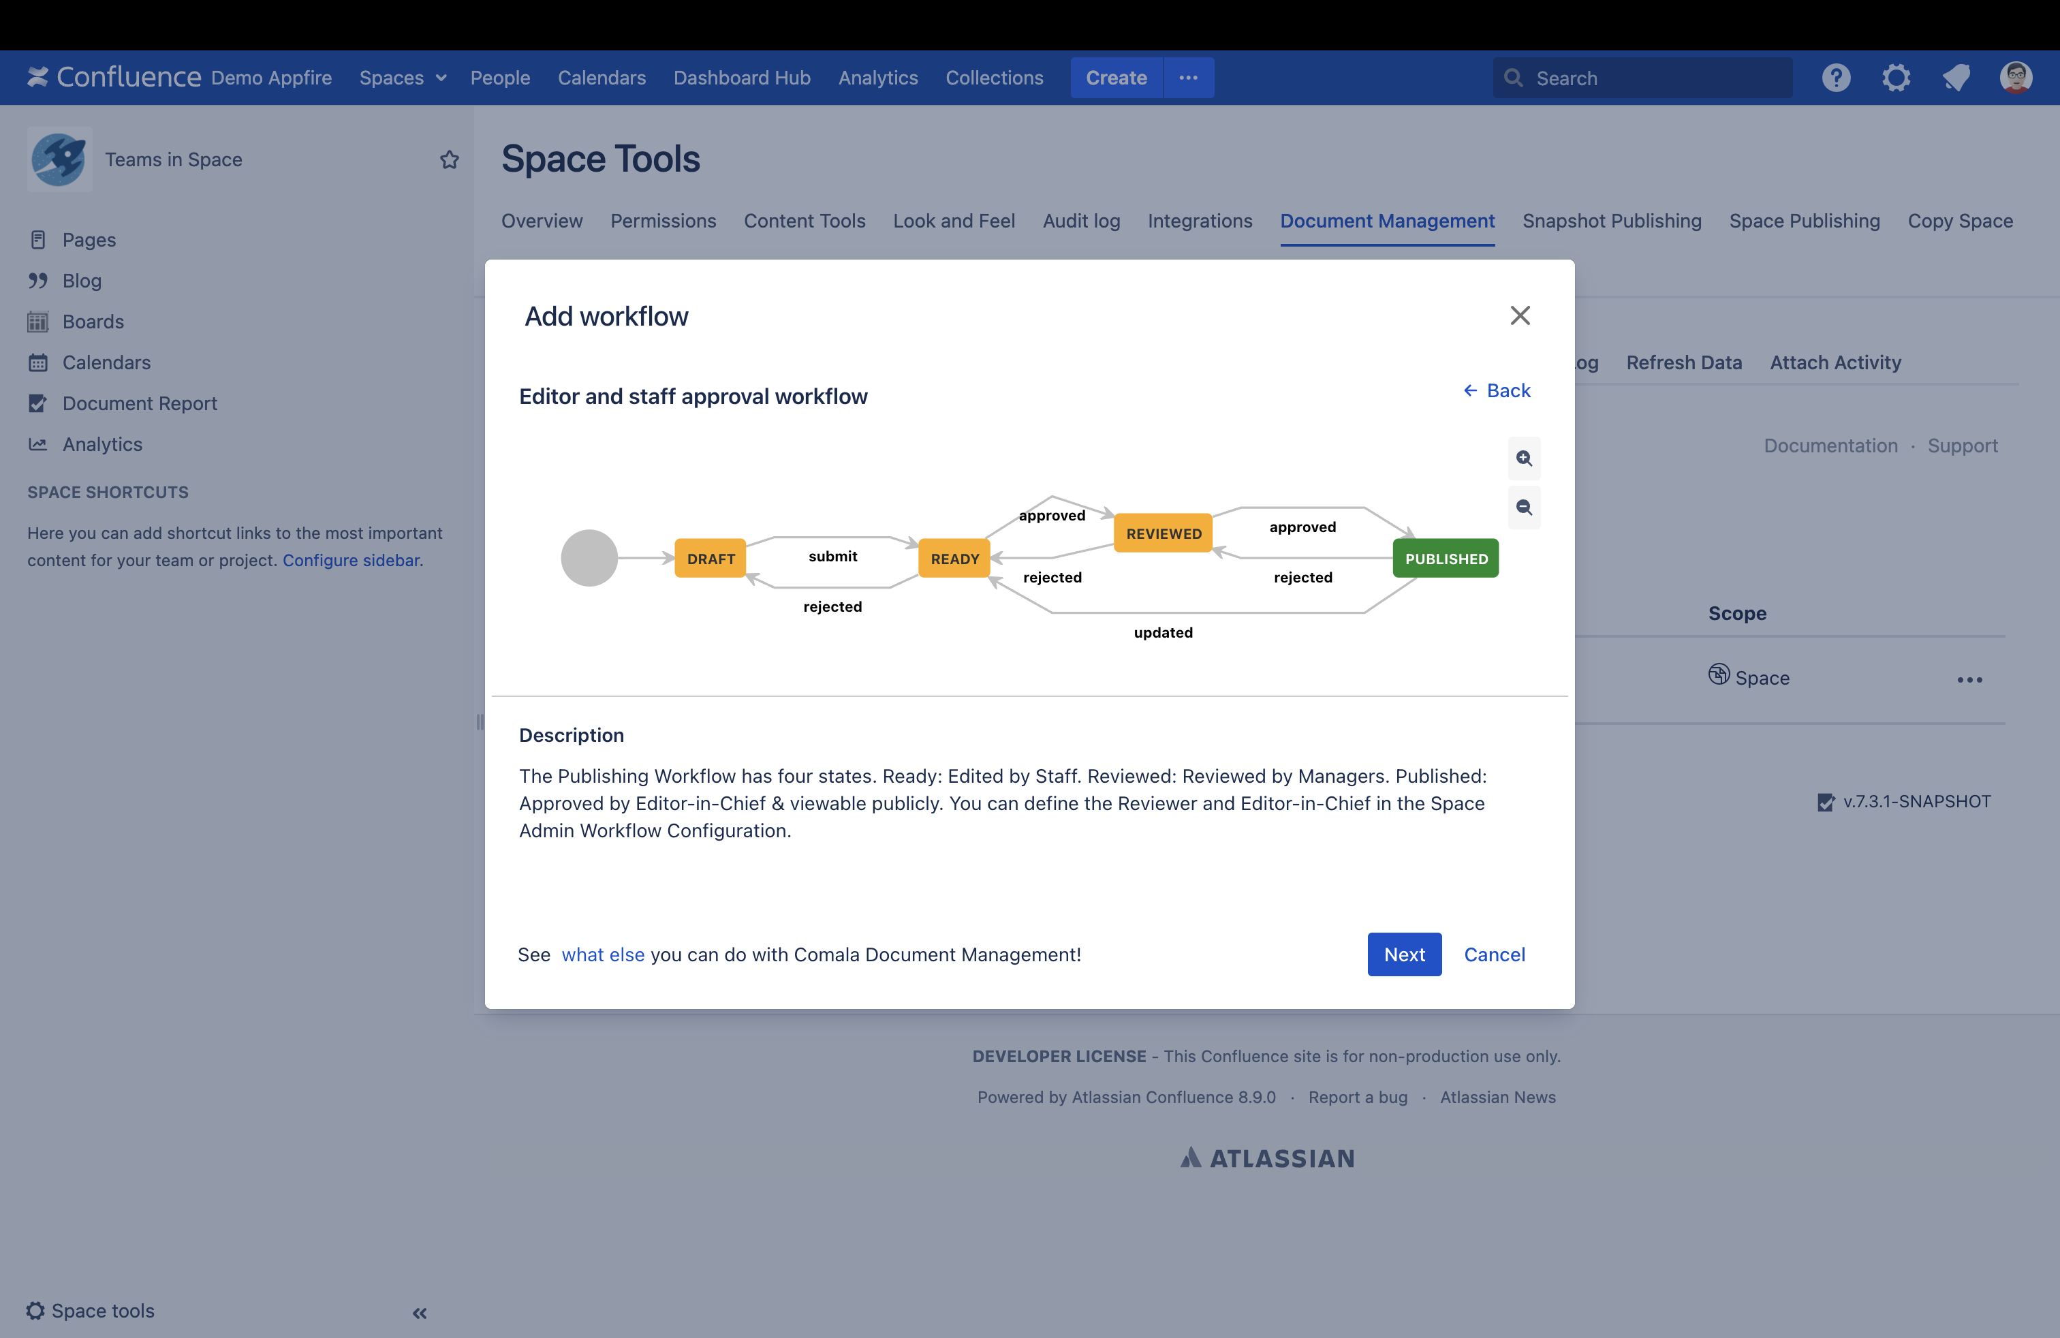Select the Snapshot Publishing tab
The image size is (2060, 1338).
1611,219
